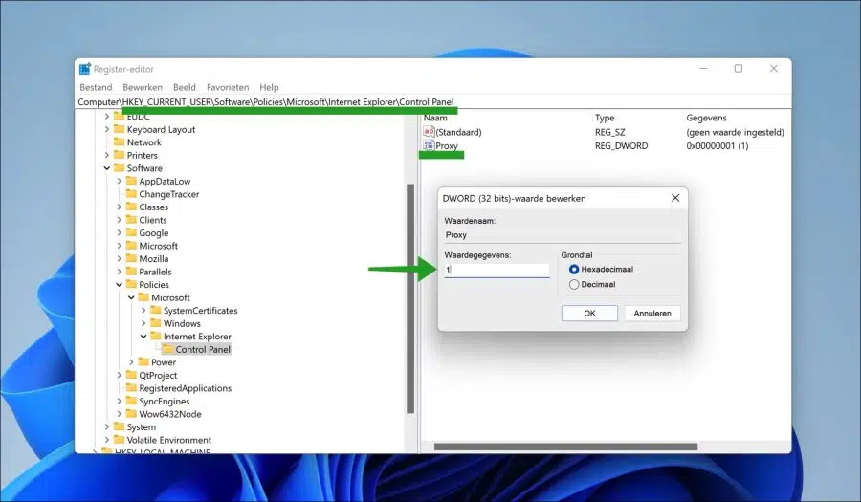861x502 pixels.
Task: Click the Mozilla folder icon
Action: (x=131, y=258)
